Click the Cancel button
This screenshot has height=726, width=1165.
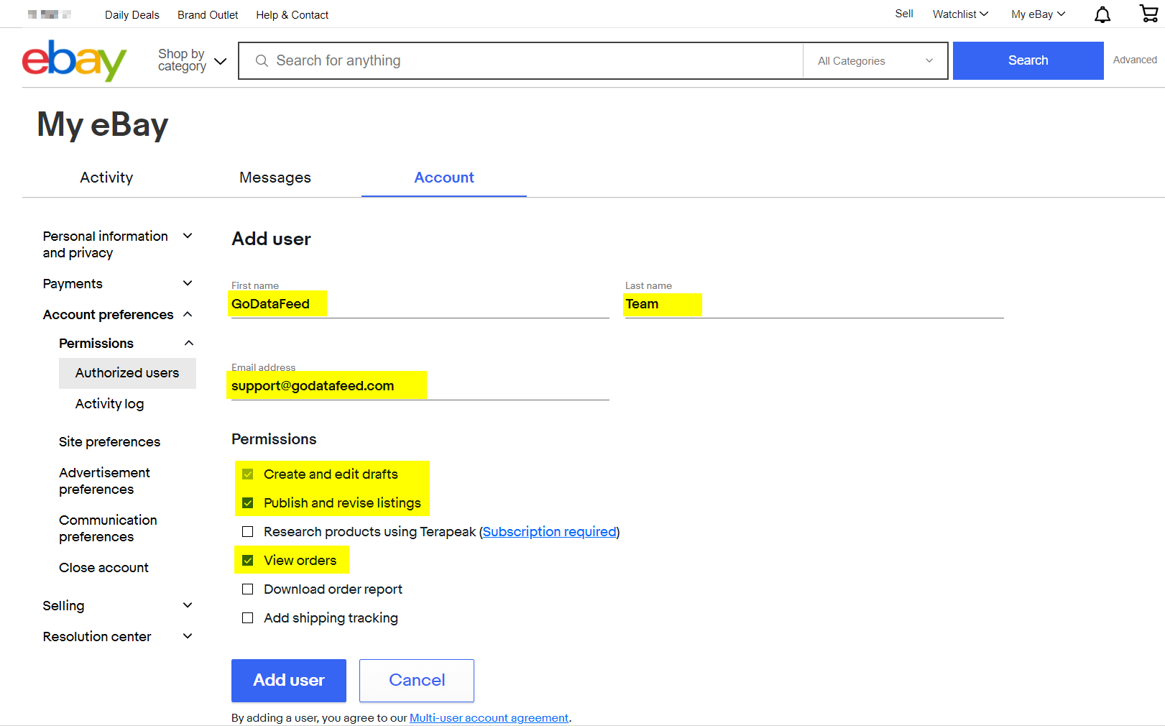[x=417, y=681]
